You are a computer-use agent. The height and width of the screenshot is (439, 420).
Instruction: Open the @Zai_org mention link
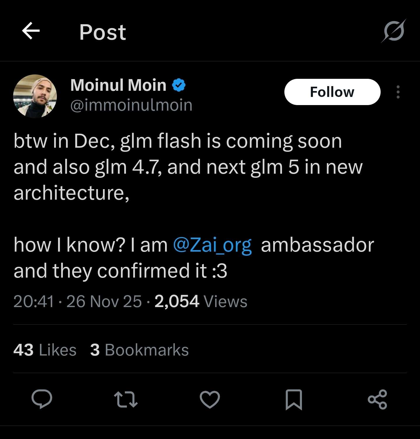pos(212,245)
